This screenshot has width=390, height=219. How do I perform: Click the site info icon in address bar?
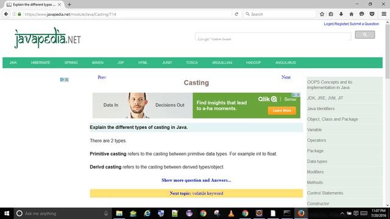[14, 14]
